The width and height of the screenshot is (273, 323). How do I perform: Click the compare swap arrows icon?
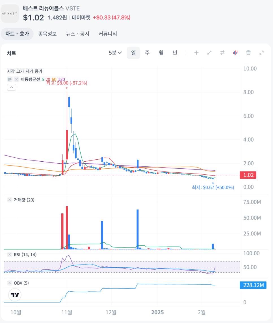(222, 53)
